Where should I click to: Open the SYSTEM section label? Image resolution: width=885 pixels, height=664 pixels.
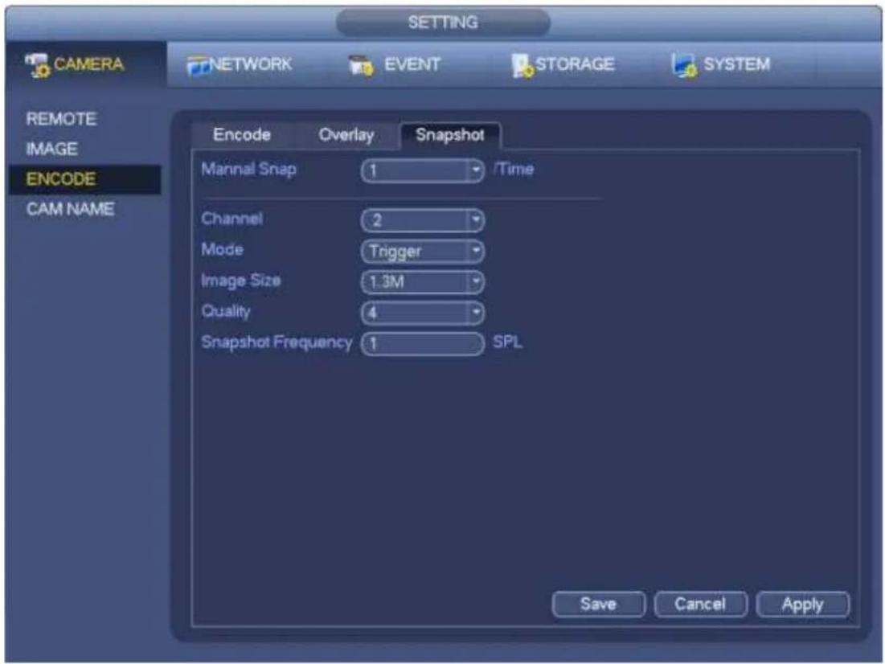coord(736,64)
